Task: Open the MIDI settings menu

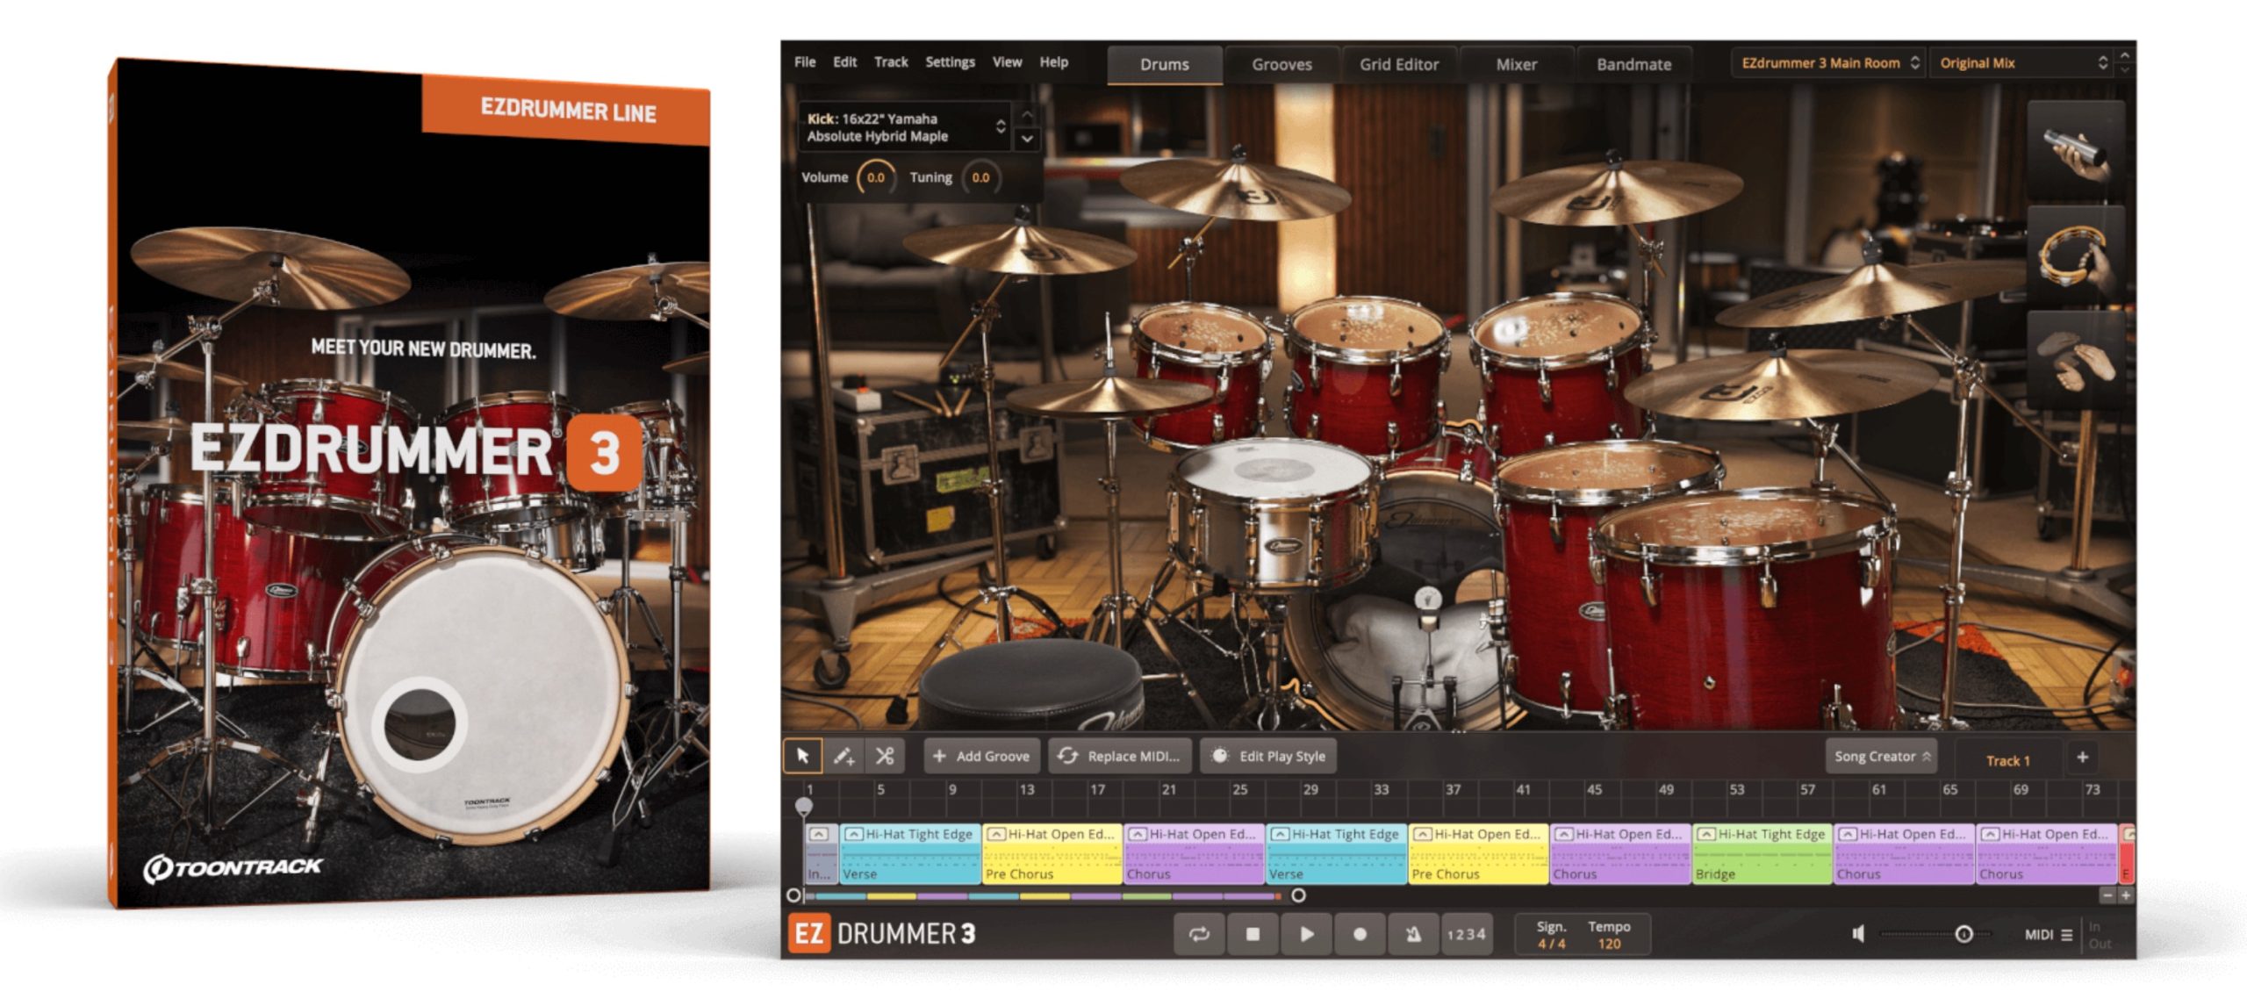Action: tap(2049, 935)
